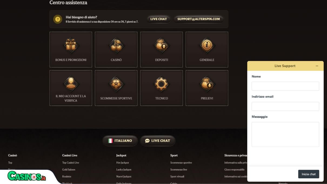This screenshot has width=327, height=184.
Task: Open the Top Casinò Live link
Action: tap(71, 163)
